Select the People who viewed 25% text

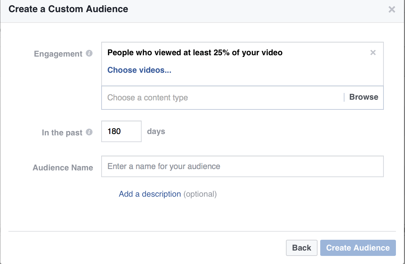[x=195, y=53]
